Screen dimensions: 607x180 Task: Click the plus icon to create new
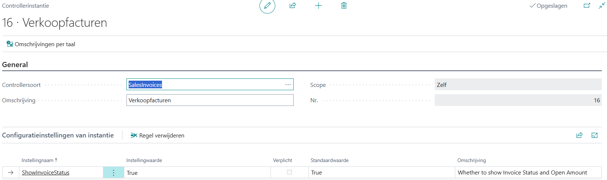pyautogui.click(x=319, y=6)
